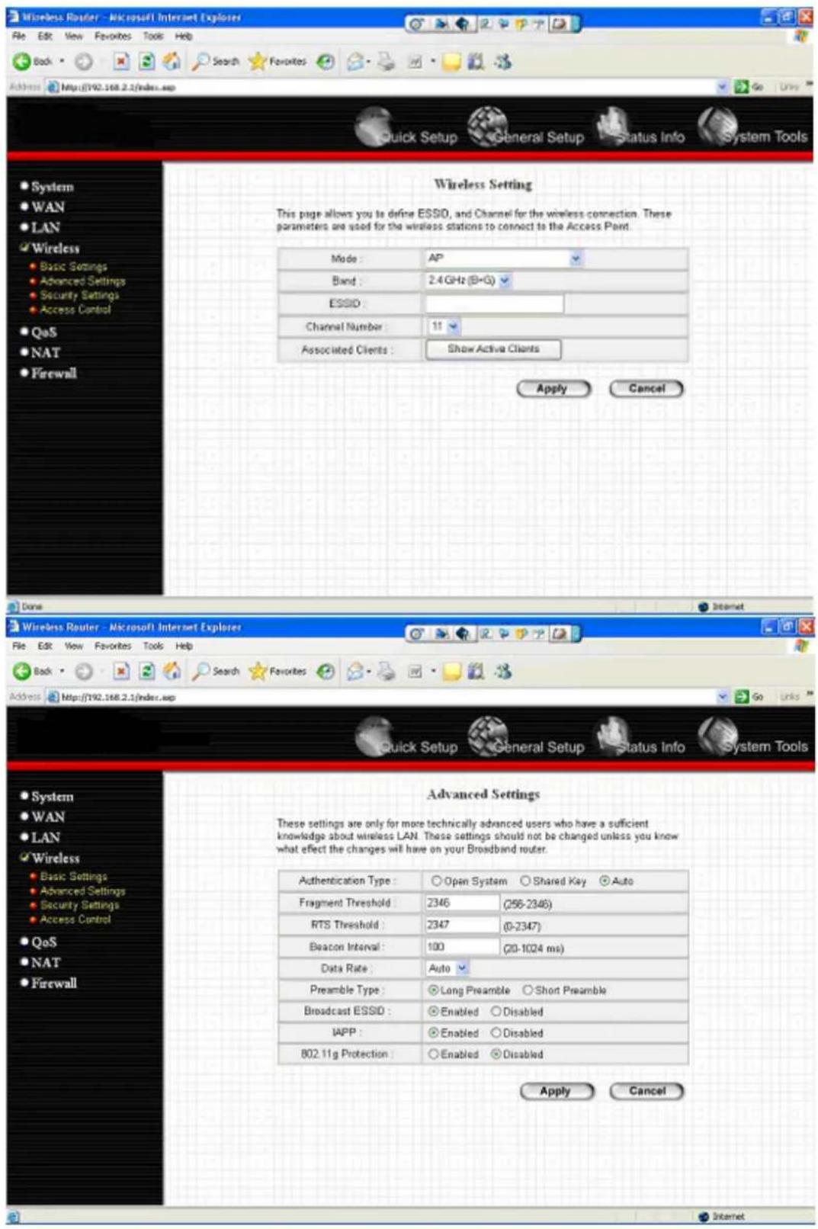
Task: Click Apply on Wireless Setting page
Action: pyautogui.click(x=553, y=389)
